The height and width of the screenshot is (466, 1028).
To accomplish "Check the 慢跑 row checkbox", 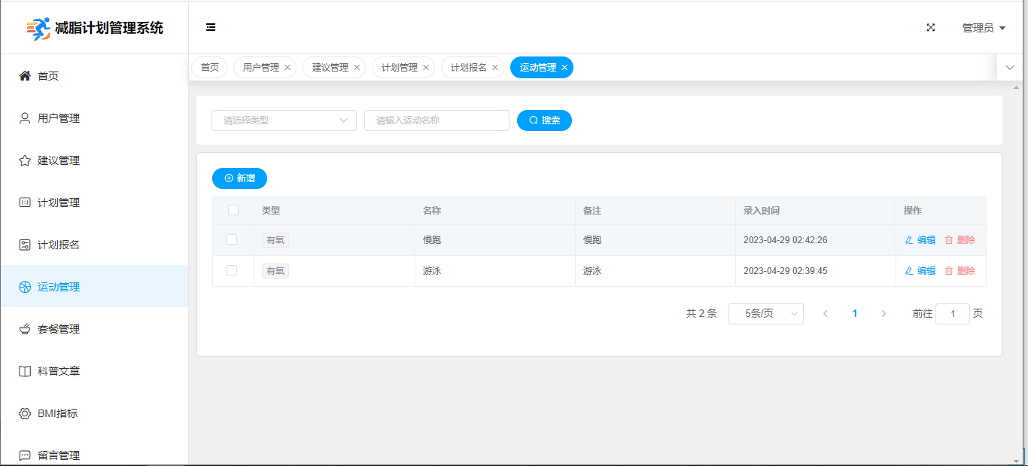I will pos(232,239).
